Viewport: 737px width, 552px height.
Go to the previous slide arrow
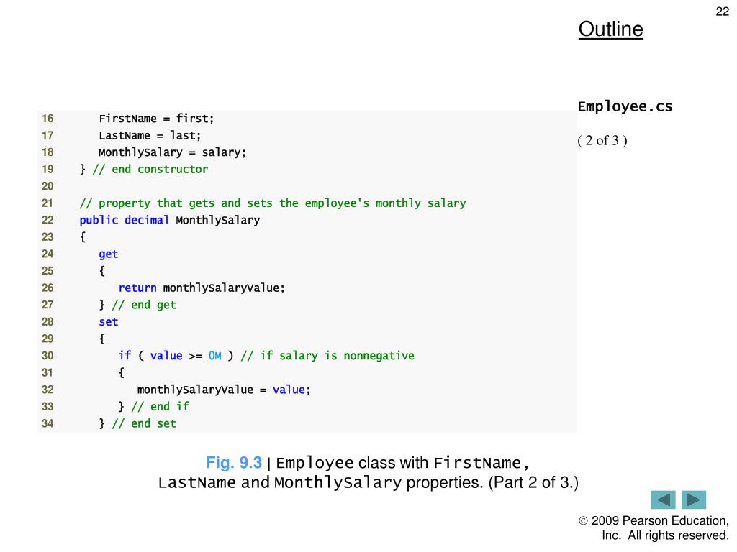663,500
